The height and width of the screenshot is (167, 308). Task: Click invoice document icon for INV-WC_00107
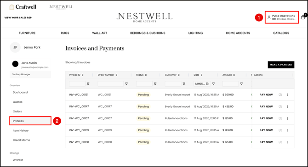pyautogui.click(x=280, y=118)
